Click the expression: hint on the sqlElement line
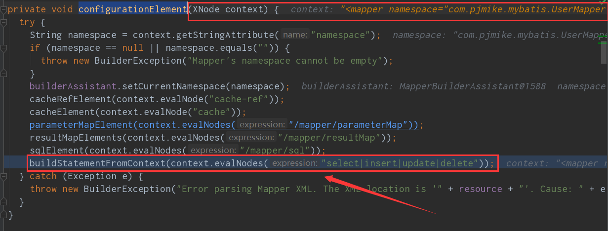Screen dimensions: 608x231 (x=213, y=151)
